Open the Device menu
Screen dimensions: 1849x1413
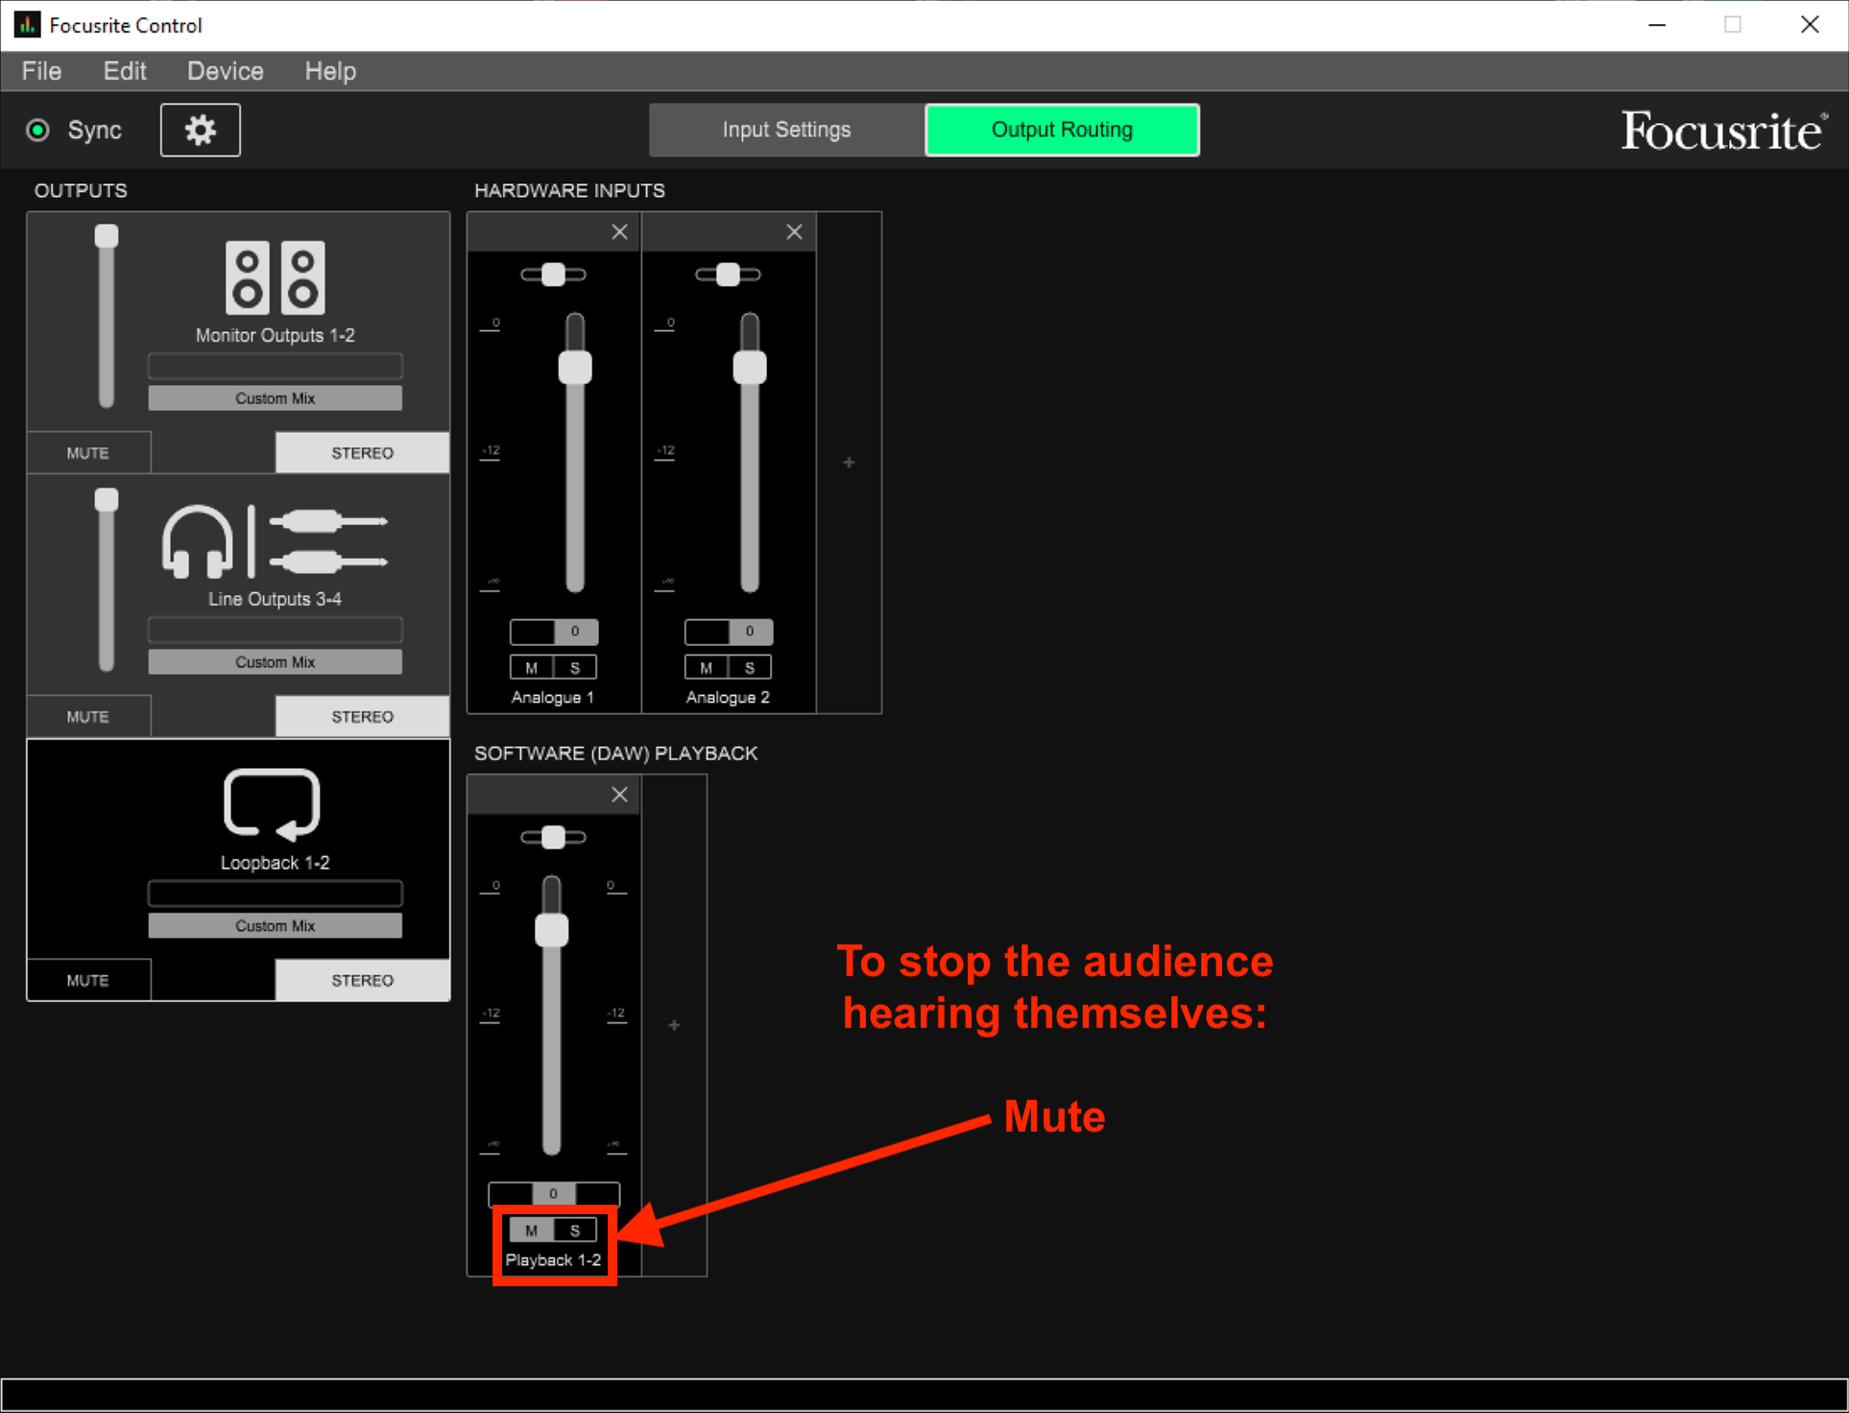[225, 70]
